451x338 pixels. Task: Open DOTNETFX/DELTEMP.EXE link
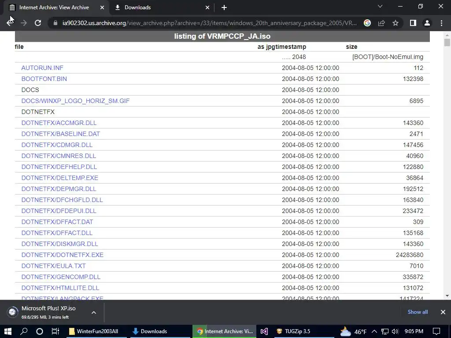[60, 178]
